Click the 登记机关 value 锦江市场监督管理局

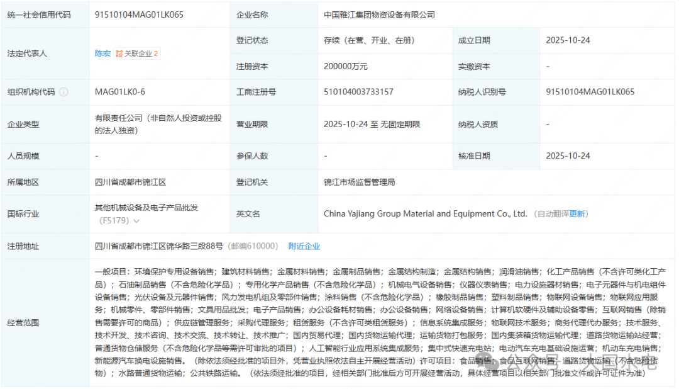[x=359, y=182]
